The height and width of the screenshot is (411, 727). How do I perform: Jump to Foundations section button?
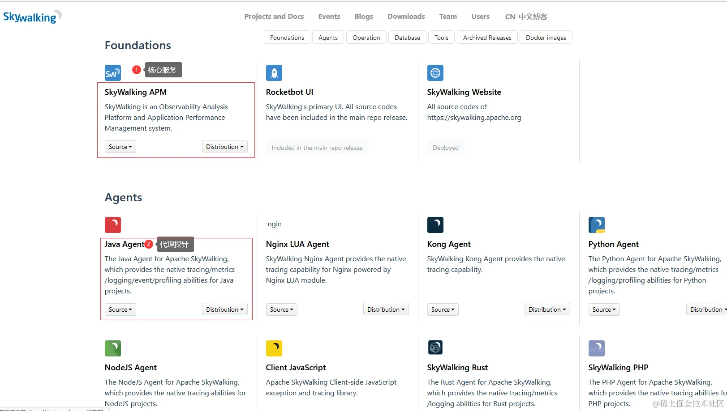[x=287, y=38]
